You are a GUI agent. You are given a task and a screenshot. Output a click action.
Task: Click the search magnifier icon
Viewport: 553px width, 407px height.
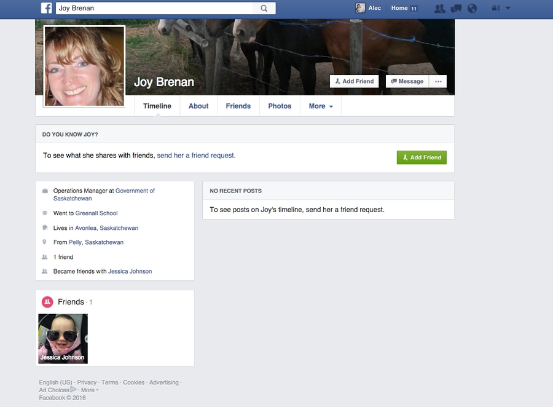pos(264,9)
